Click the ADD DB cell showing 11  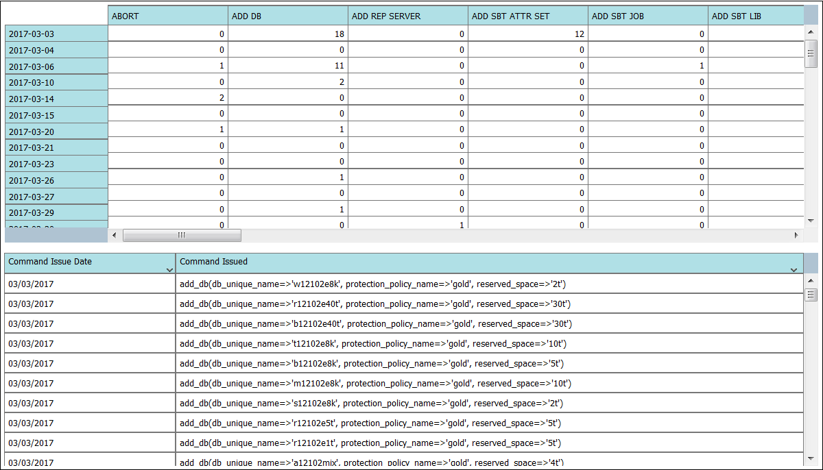(x=288, y=66)
